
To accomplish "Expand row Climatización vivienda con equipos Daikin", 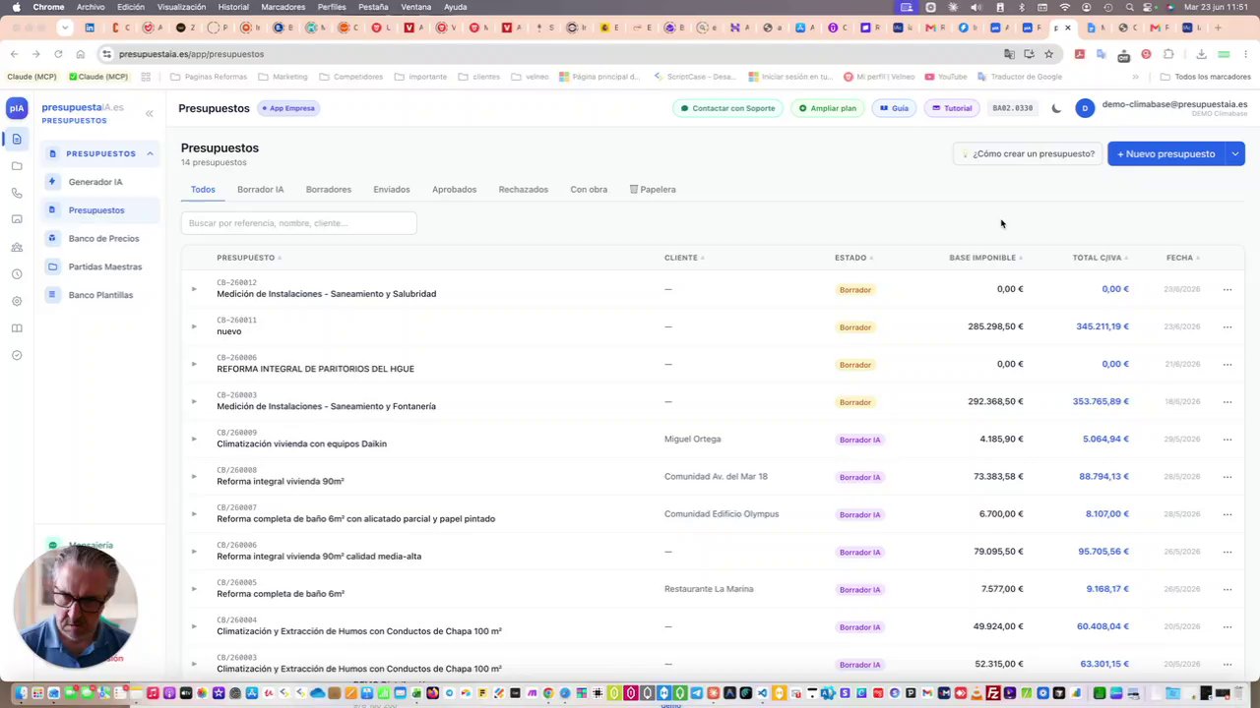I will click(194, 439).
